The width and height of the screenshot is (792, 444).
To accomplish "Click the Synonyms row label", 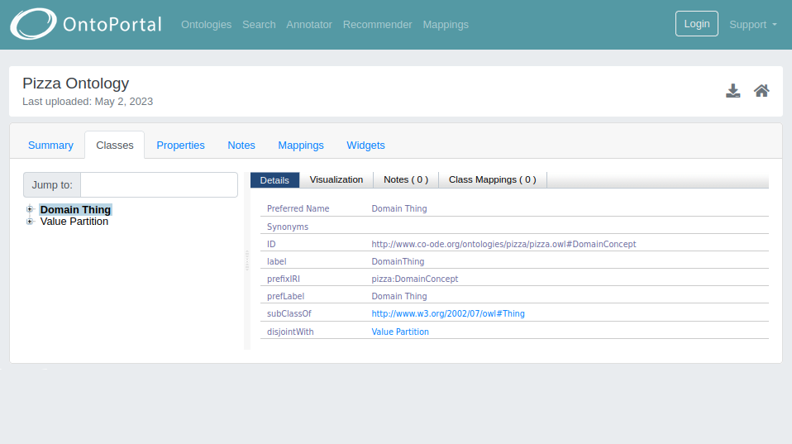I will [288, 227].
